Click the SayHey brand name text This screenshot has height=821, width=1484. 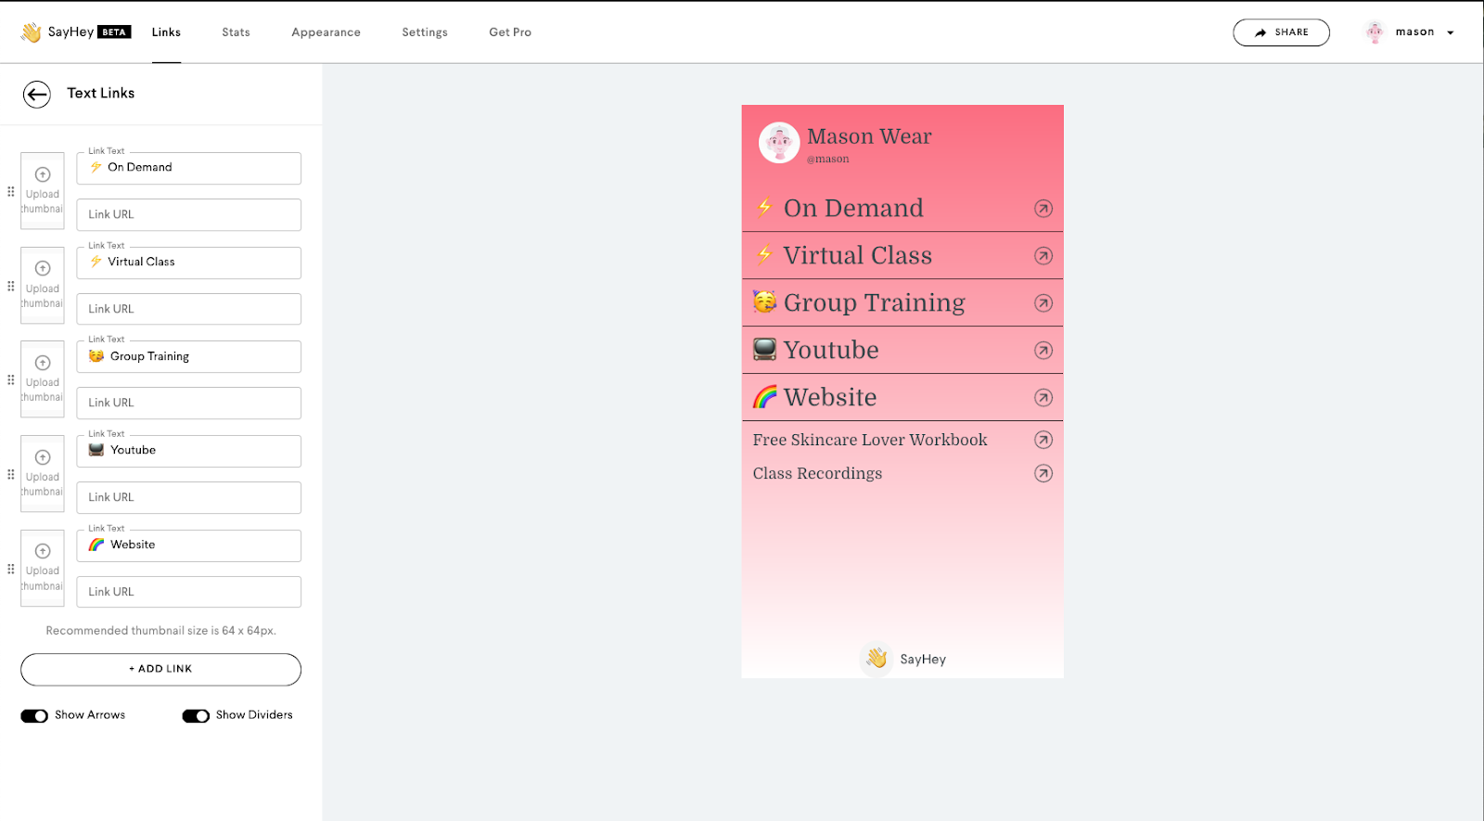point(70,32)
